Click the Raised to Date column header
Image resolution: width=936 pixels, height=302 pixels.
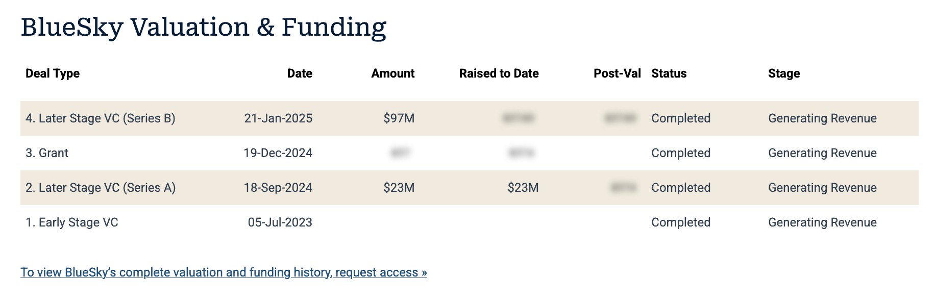pos(499,73)
